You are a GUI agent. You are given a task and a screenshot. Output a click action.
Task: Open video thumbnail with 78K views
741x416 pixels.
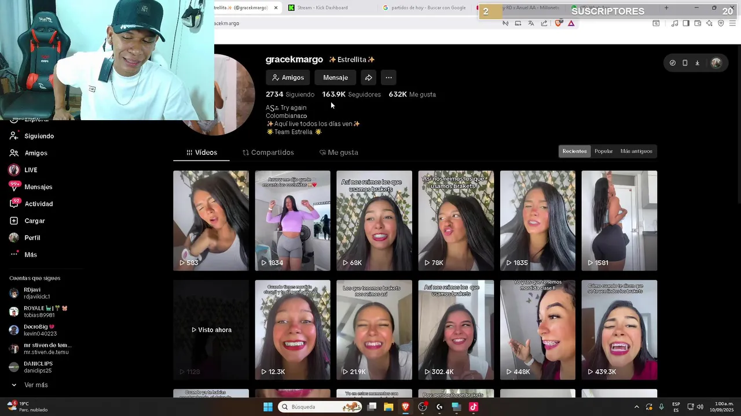pos(456,221)
